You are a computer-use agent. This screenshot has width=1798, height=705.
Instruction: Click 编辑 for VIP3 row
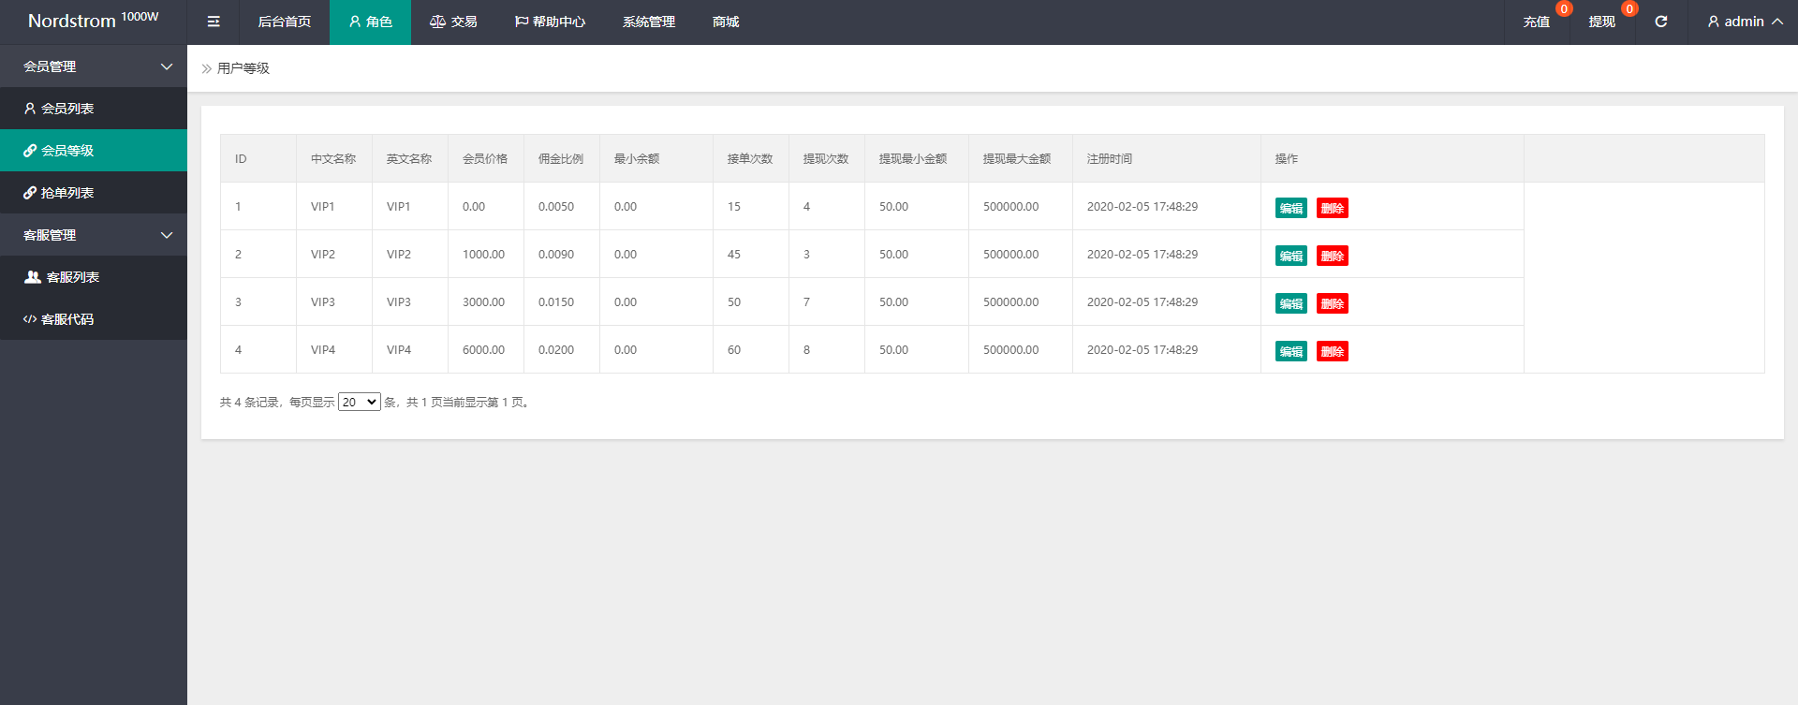click(1291, 303)
